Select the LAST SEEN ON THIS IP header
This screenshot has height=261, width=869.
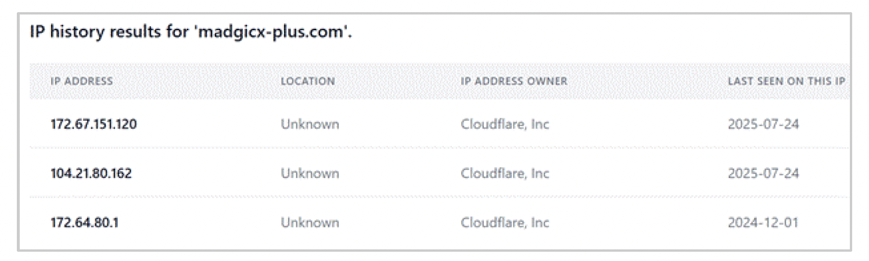[x=786, y=81]
